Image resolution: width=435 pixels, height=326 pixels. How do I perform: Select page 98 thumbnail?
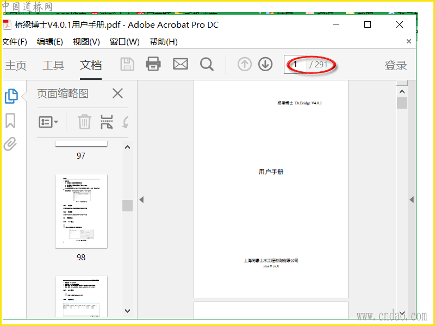coord(81,211)
